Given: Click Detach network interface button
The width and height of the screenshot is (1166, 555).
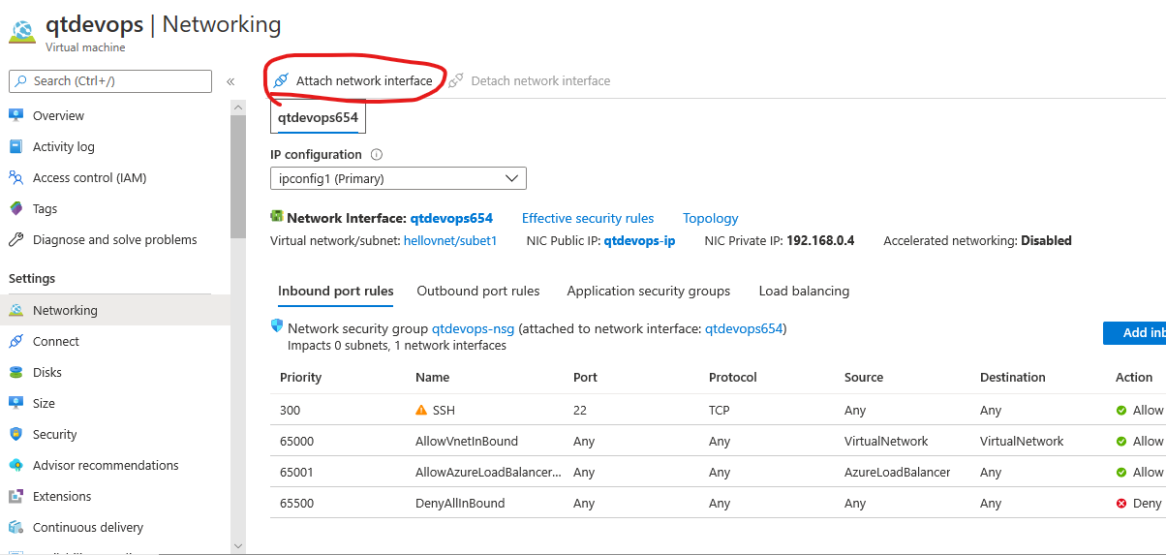Looking at the screenshot, I should click(529, 80).
